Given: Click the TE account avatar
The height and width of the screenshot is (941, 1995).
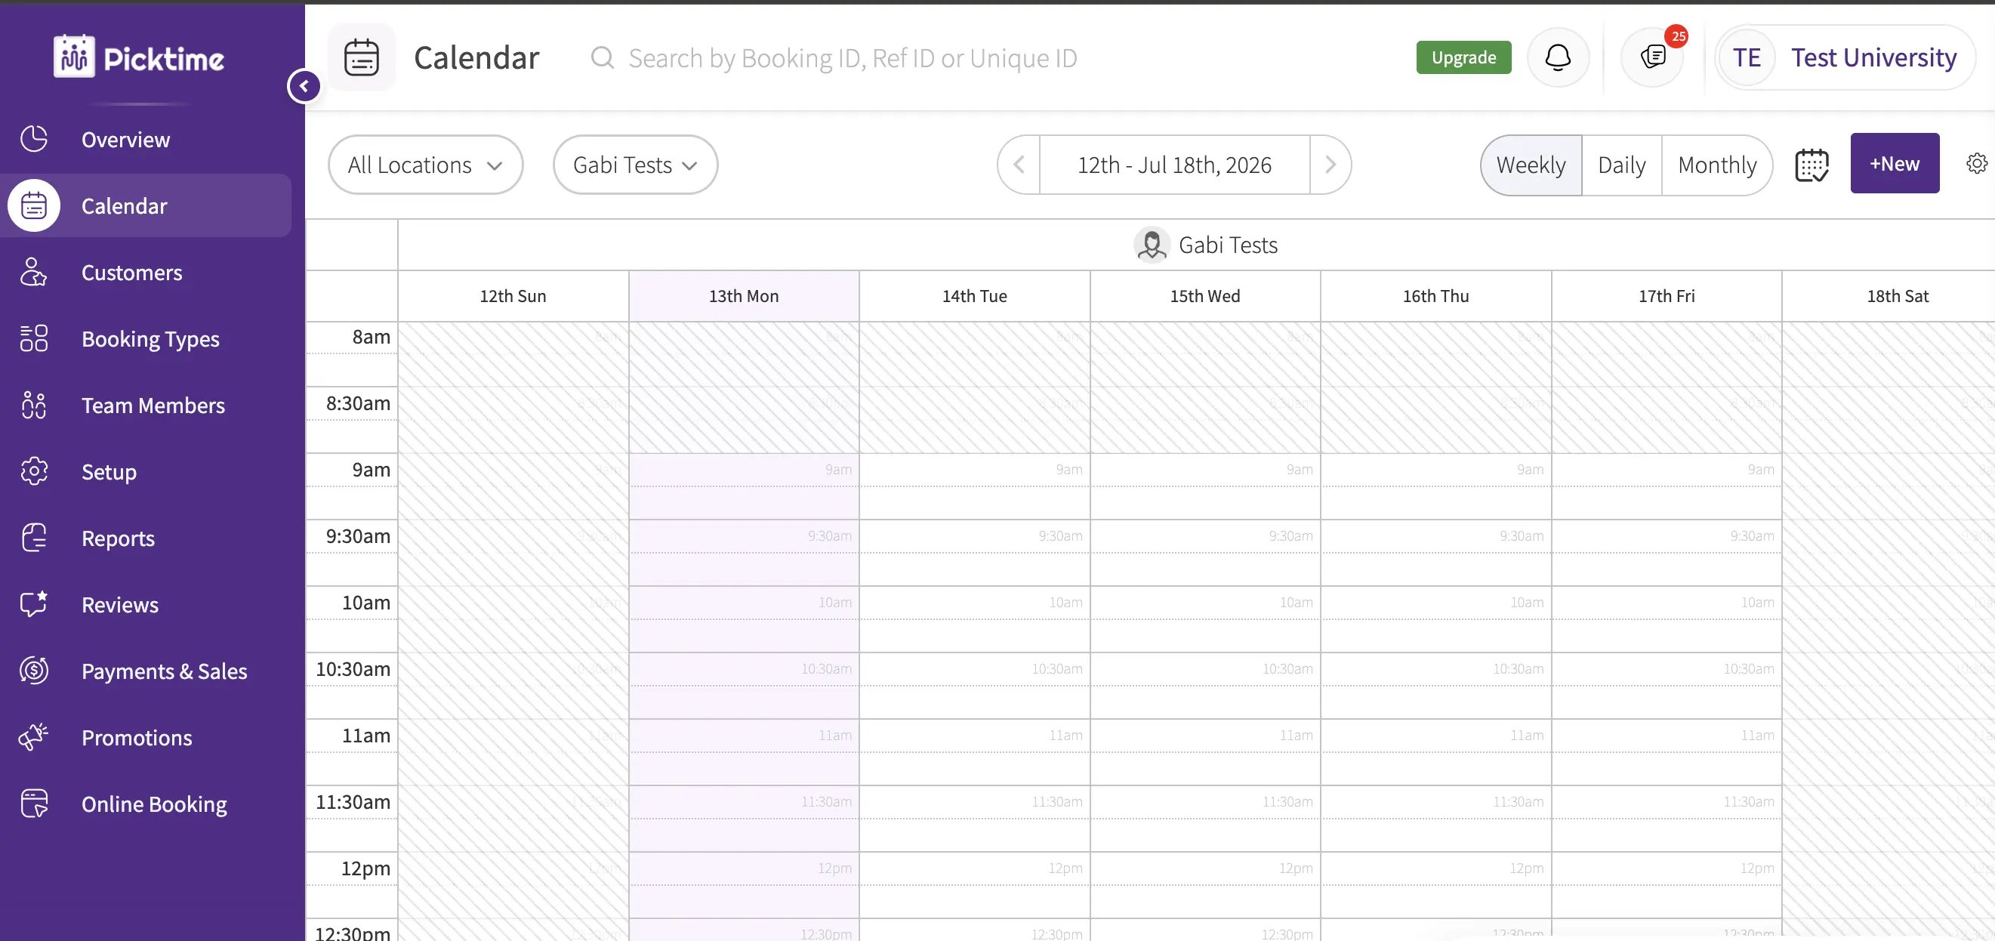Looking at the screenshot, I should (1747, 57).
